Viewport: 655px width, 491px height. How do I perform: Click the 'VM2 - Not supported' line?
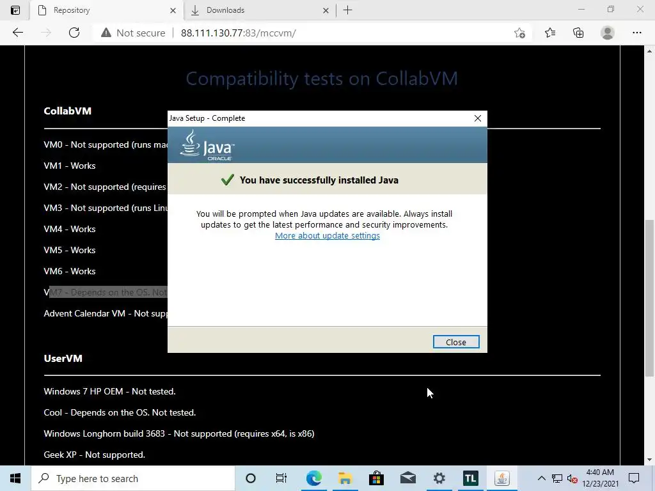point(106,187)
